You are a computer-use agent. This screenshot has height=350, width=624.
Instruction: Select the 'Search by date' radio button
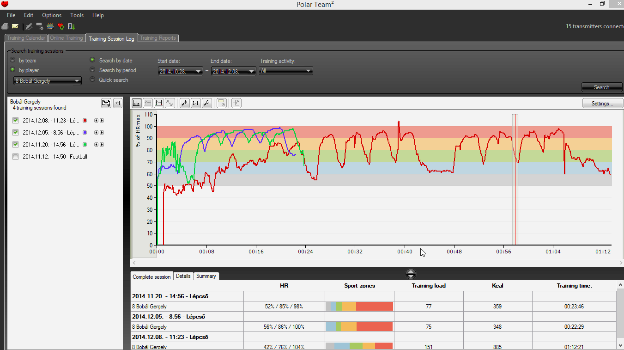point(92,60)
